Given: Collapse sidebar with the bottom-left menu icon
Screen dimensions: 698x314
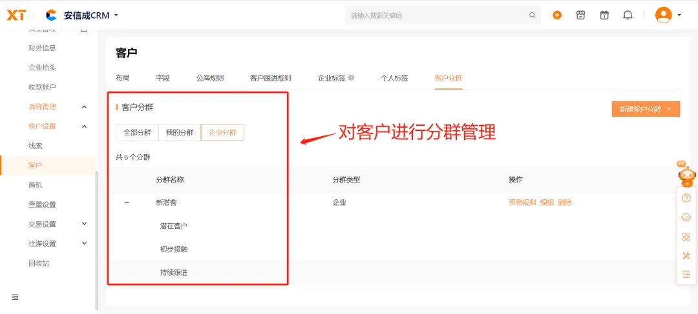Looking at the screenshot, I should coord(15,297).
